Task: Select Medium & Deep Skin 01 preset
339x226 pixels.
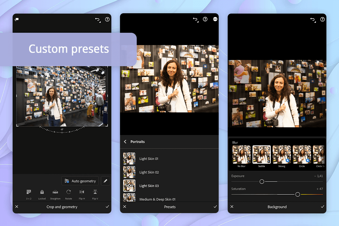Action: click(169, 198)
